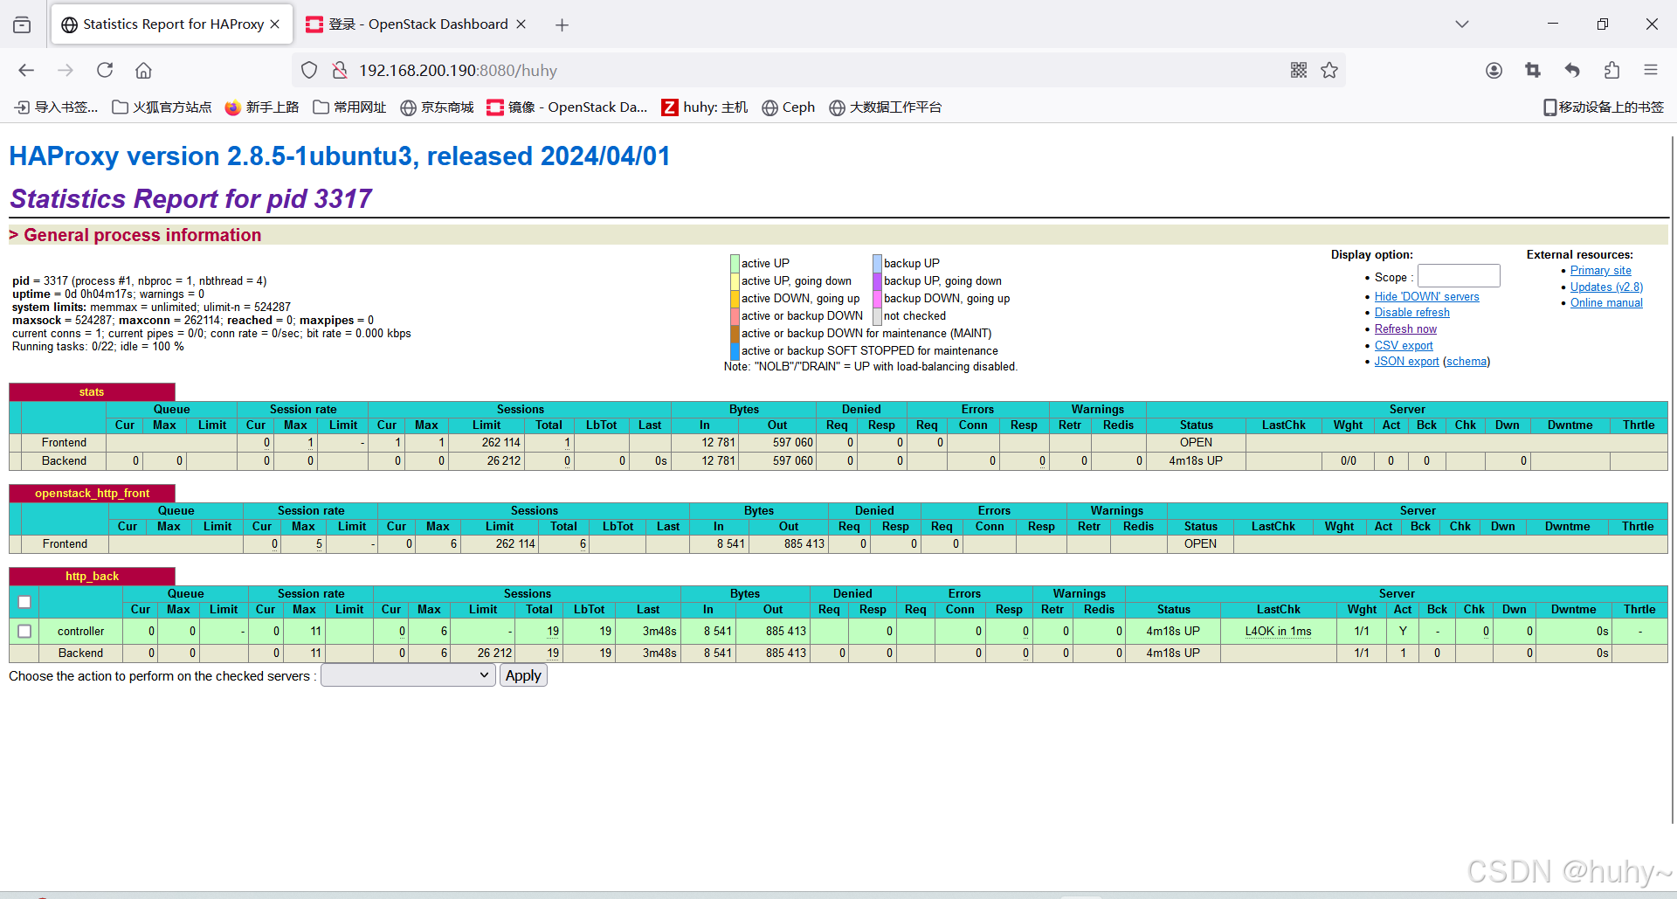Reload the HAProxy stats page
The height and width of the screenshot is (899, 1677).
coord(105,70)
